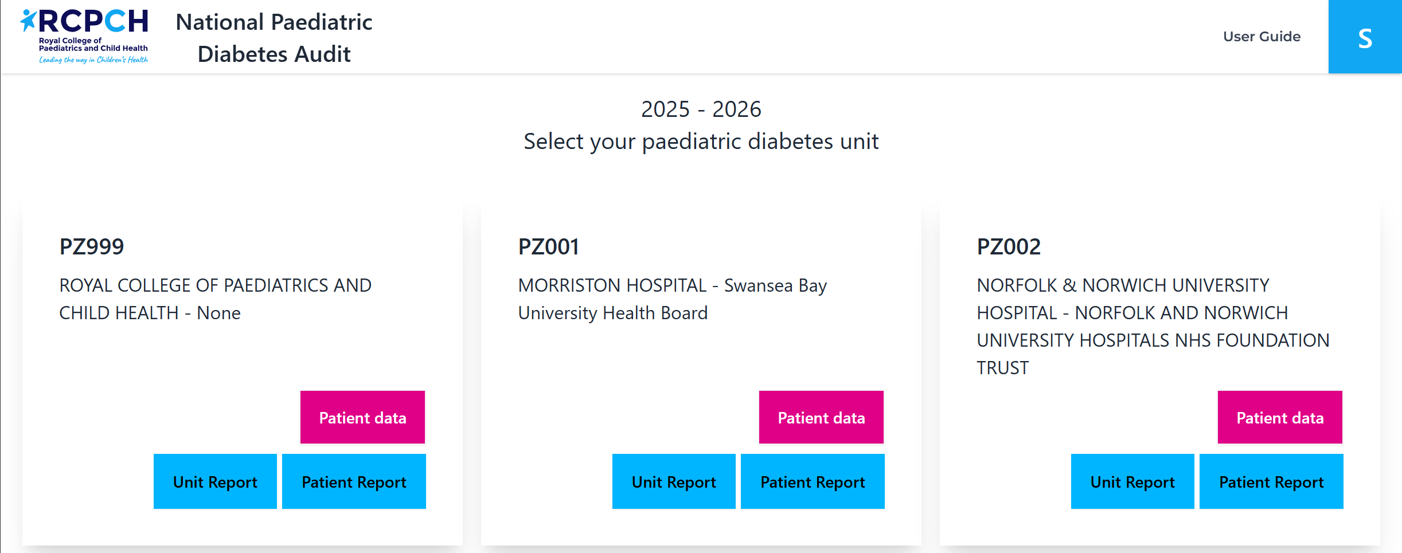The width and height of the screenshot is (1402, 553).
Task: Open Patient Report for PZ999
Action: [x=354, y=482]
